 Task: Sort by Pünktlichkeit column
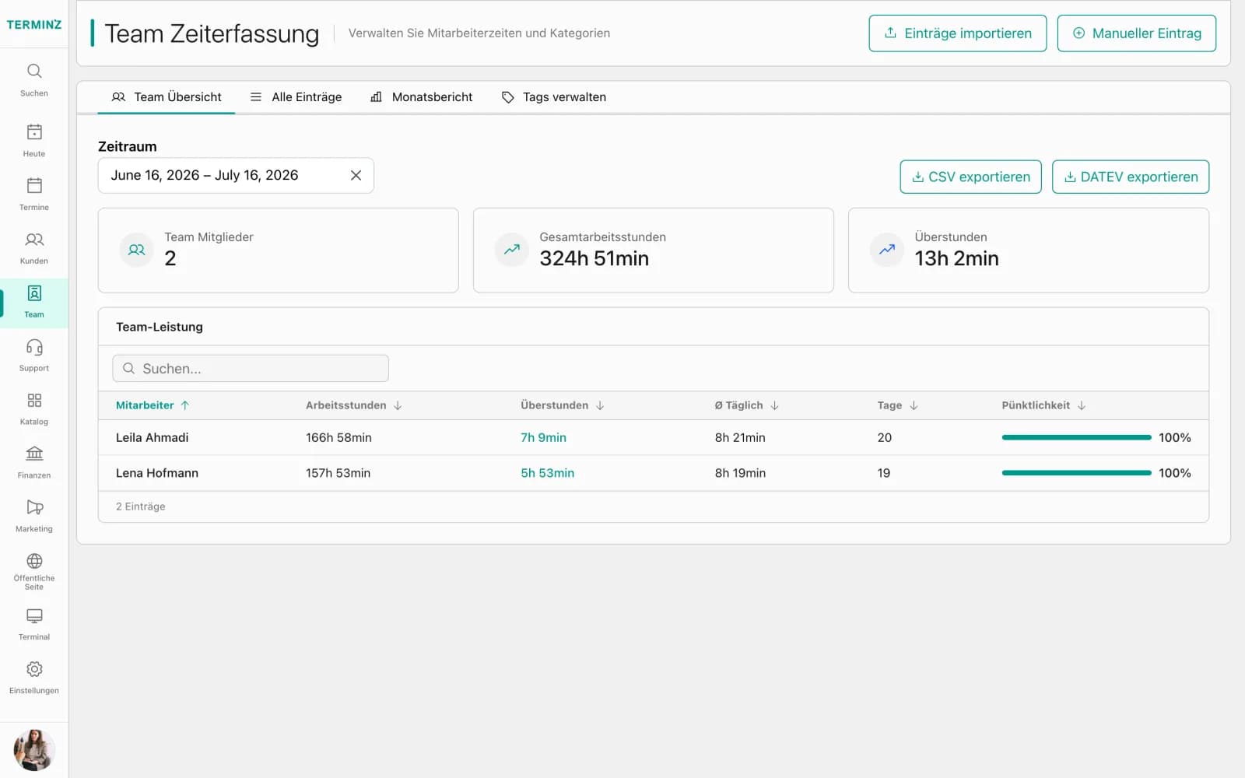click(x=1043, y=405)
